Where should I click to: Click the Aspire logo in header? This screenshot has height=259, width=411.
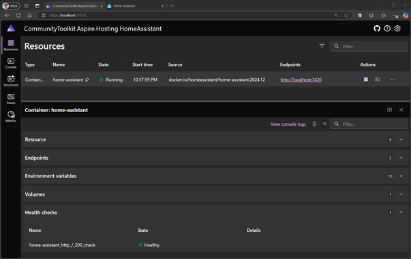(11, 29)
